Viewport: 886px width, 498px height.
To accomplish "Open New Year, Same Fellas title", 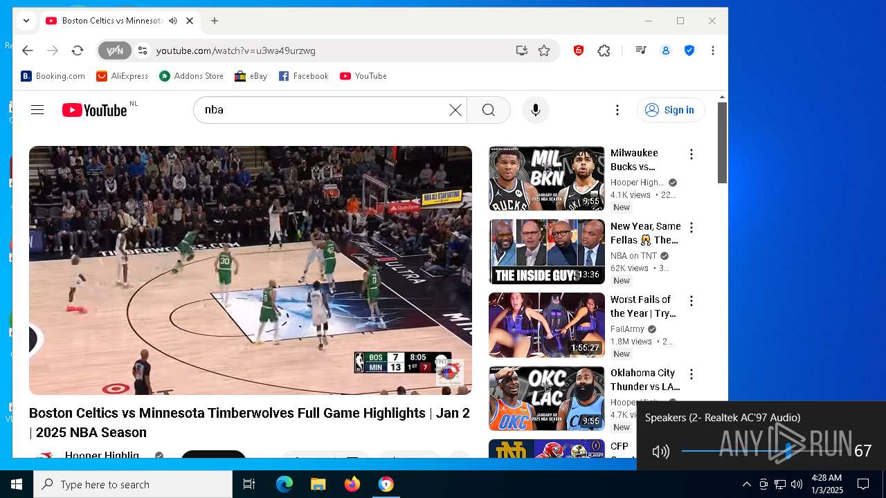I will (646, 233).
